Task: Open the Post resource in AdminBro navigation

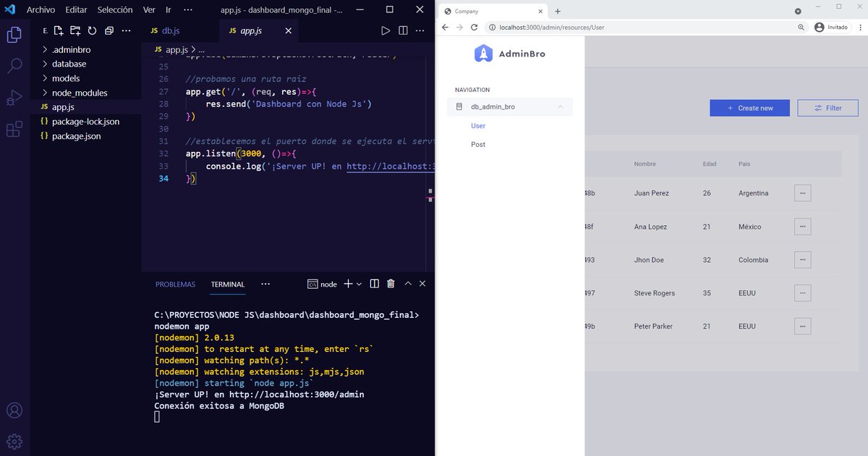Action: pos(478,145)
